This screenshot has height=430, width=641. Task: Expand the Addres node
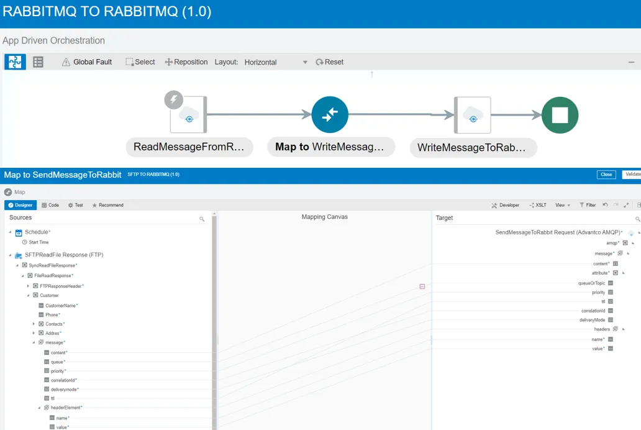[34, 333]
